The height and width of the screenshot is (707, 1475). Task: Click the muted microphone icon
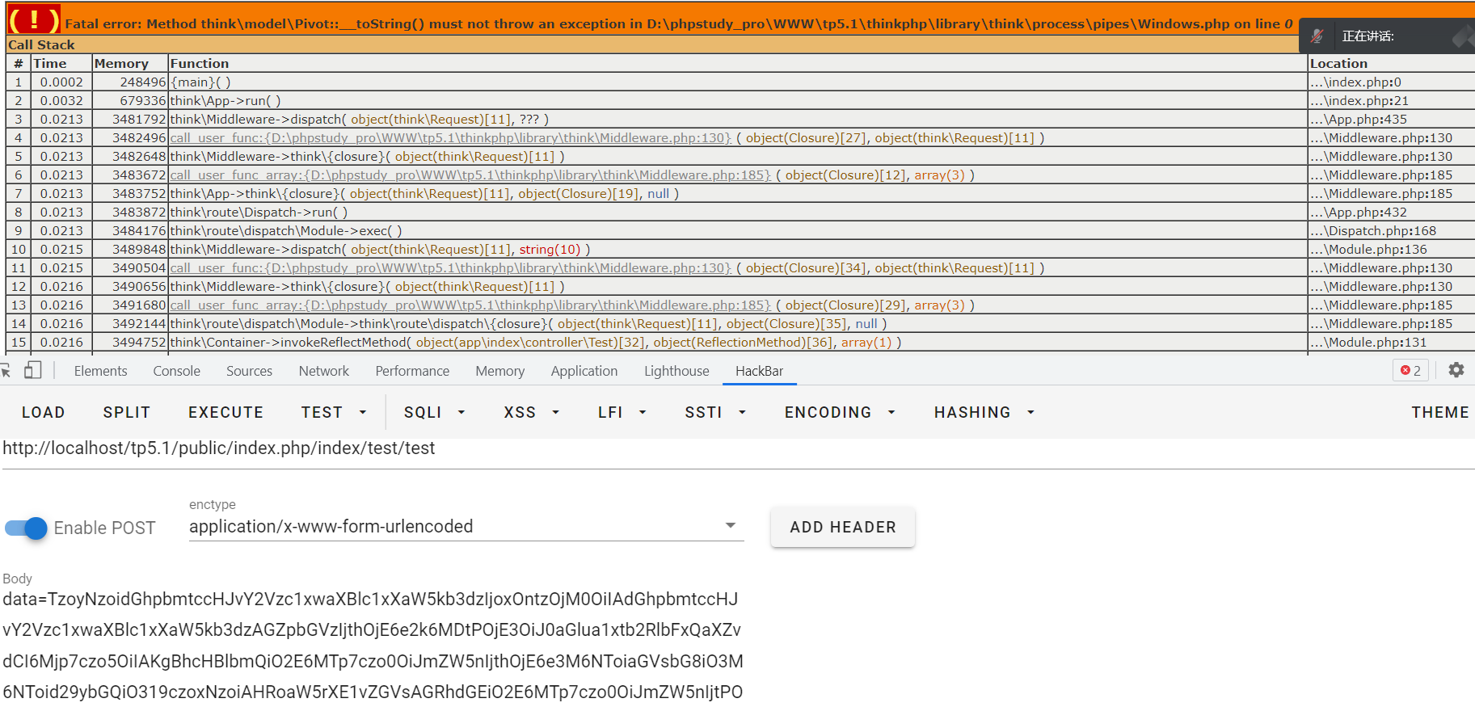click(x=1317, y=36)
